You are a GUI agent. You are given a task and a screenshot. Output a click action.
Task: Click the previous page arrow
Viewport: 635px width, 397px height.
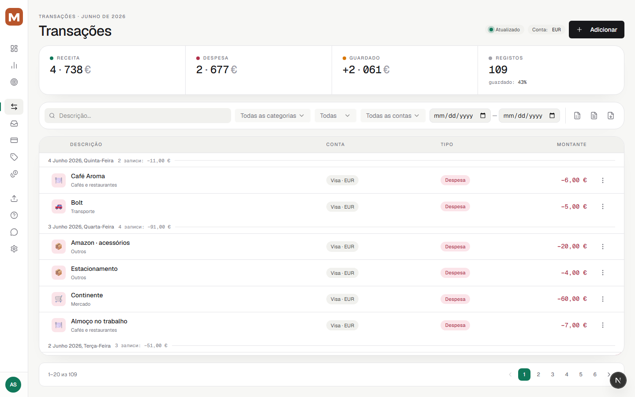[510, 375]
